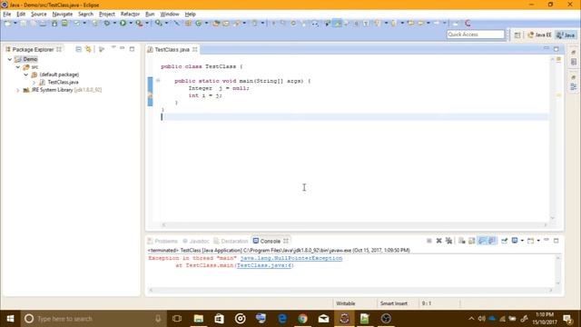Image resolution: width=581 pixels, height=327 pixels.
Task: Open Display Selected Console dropdown arrow
Action: click(522, 241)
